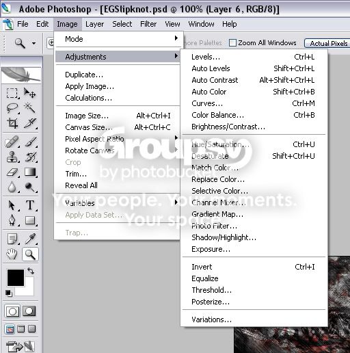Choose Reveal All menu item

point(118,185)
